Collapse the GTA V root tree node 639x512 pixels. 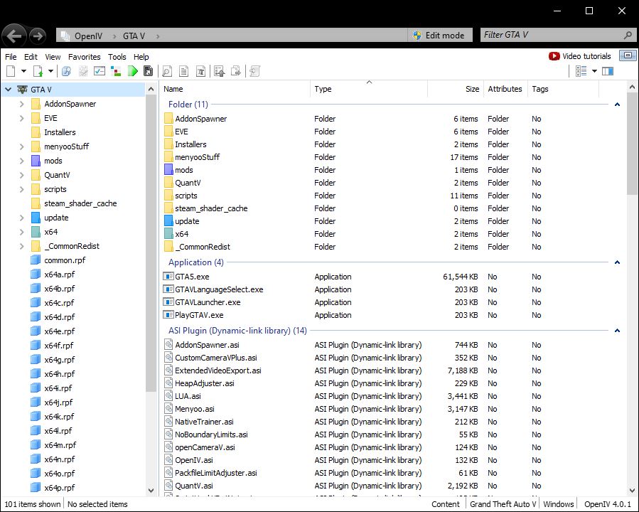pos(8,90)
